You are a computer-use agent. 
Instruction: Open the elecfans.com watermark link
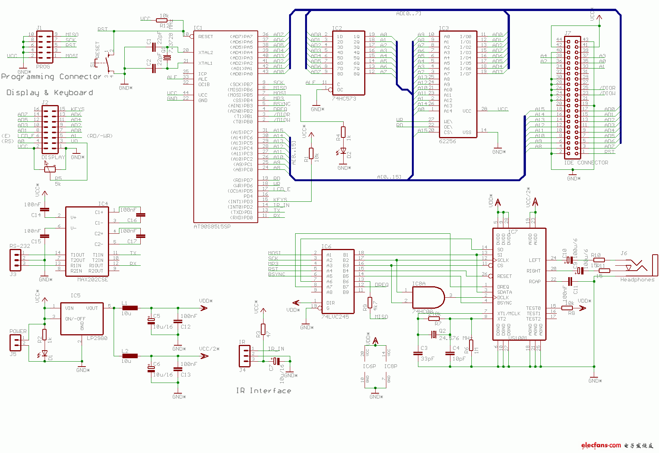[601, 445]
